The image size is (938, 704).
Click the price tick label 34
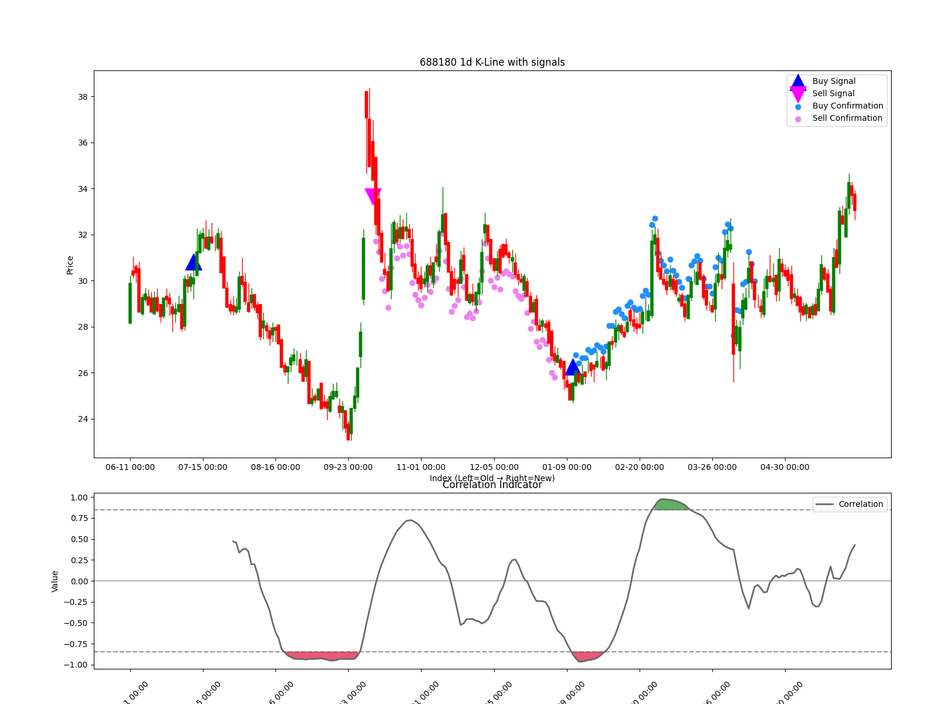point(83,189)
